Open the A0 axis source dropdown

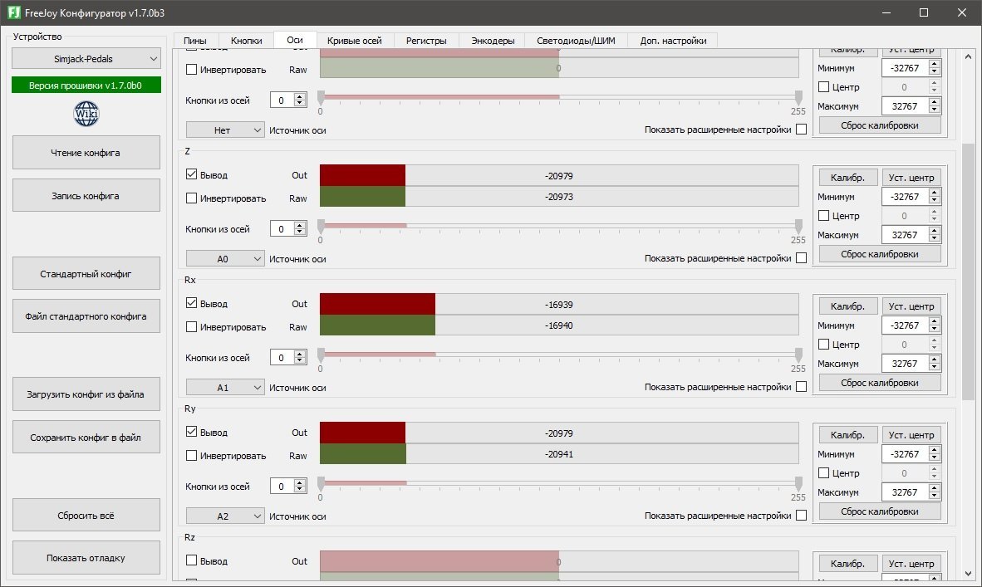[224, 259]
